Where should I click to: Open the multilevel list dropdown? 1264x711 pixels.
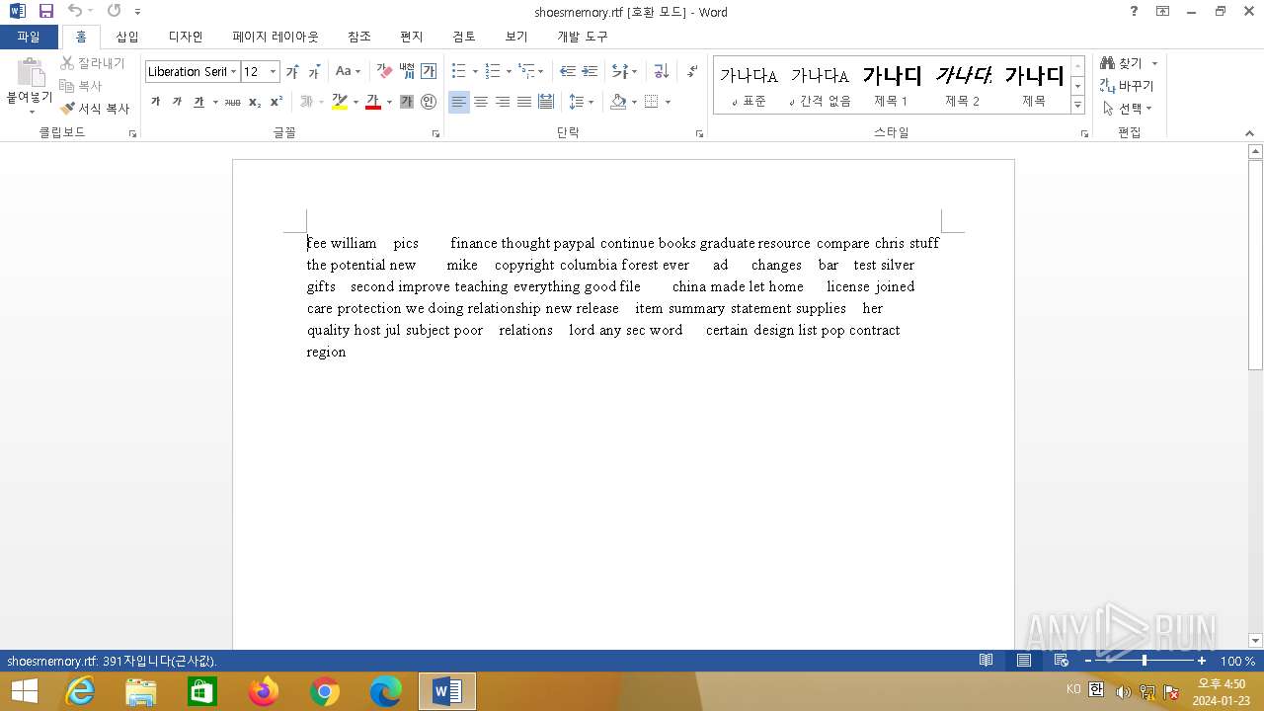pyautogui.click(x=541, y=72)
